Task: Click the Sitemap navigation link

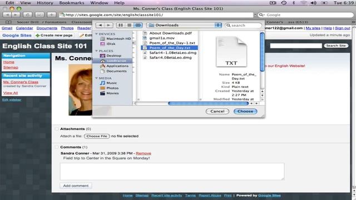Action: tap(11, 68)
